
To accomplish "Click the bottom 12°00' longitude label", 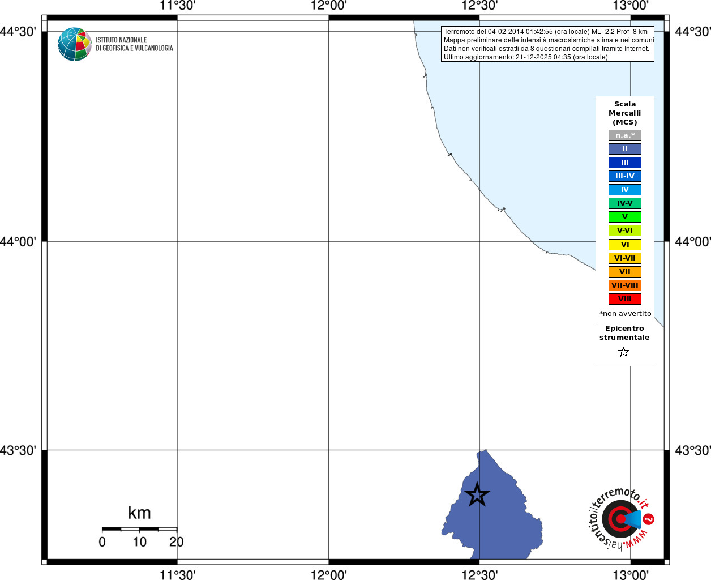I will click(329, 575).
